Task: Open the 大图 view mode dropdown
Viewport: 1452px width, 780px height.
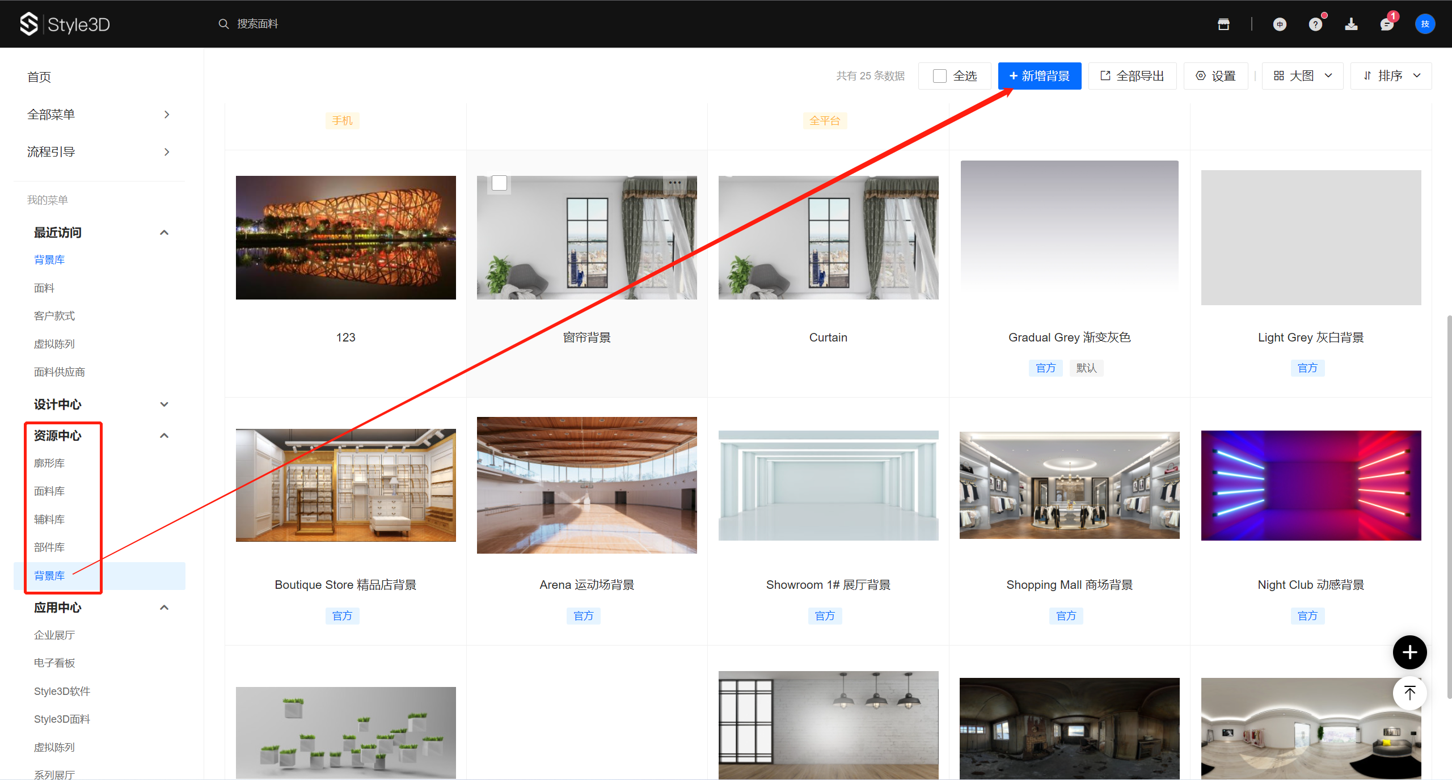Action: click(1302, 76)
